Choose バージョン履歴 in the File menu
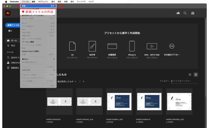 (x=38, y=42)
